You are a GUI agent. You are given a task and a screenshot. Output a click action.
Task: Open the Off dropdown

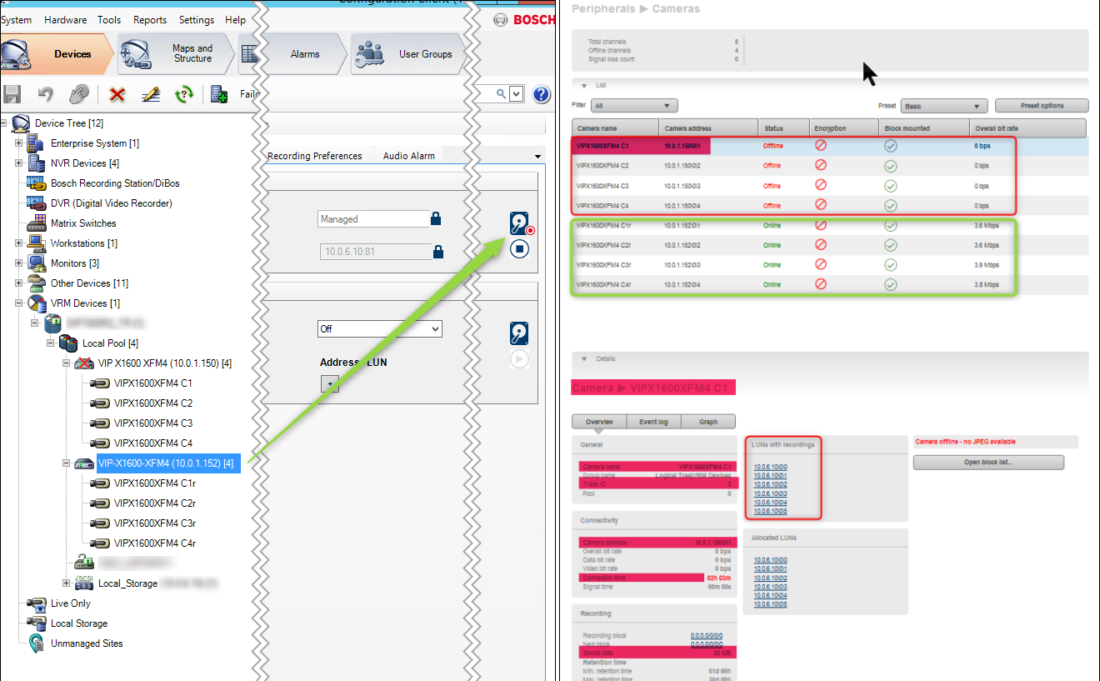pos(379,329)
